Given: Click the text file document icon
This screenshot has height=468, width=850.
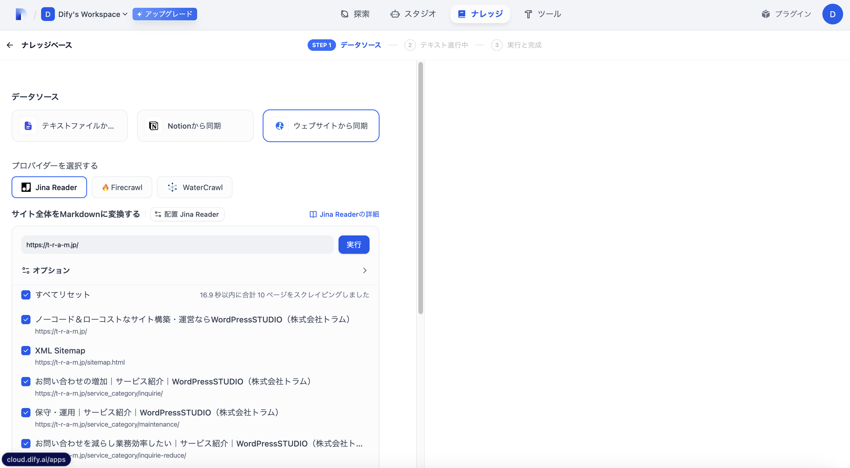Looking at the screenshot, I should click(28, 126).
